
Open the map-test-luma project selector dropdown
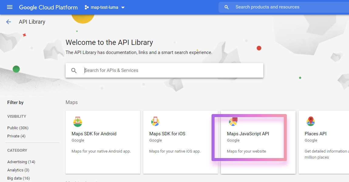tap(104, 7)
